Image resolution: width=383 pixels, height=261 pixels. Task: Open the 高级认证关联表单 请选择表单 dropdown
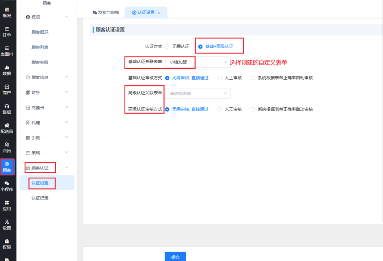(x=198, y=93)
